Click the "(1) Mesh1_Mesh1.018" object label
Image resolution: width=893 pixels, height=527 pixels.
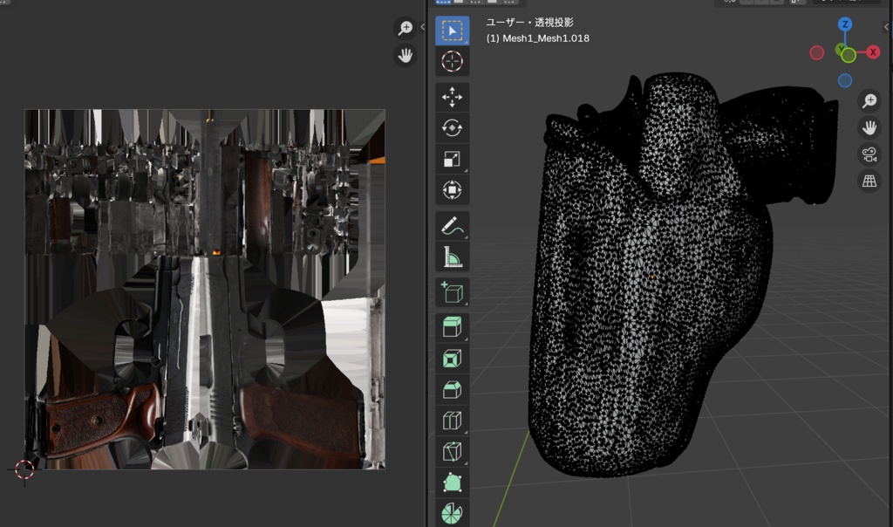537,38
